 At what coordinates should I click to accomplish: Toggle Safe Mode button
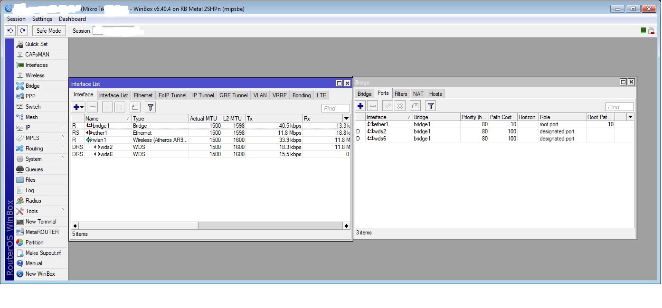point(49,31)
